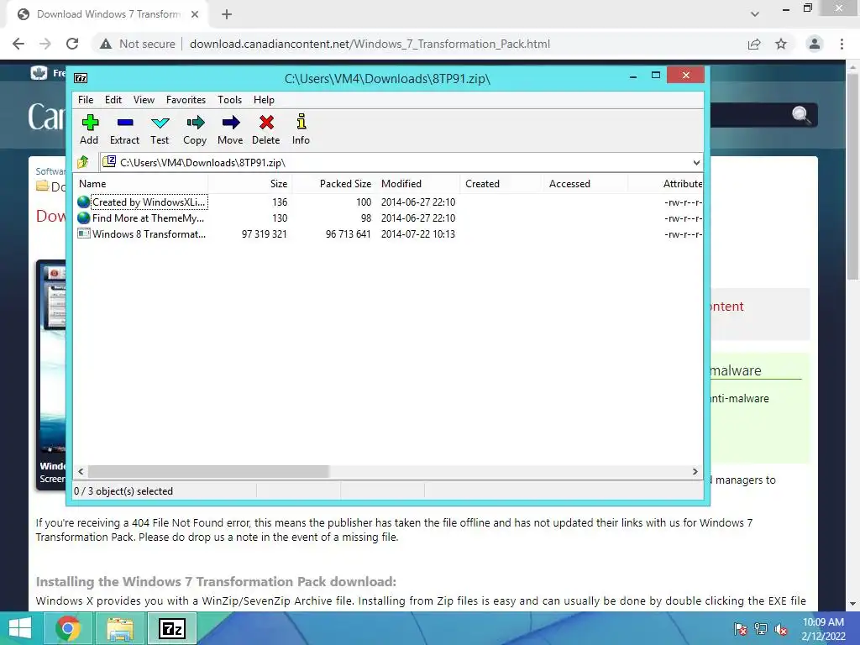Open Chrome's three-dot menu
Image resolution: width=860 pixels, height=645 pixels.
click(x=842, y=44)
